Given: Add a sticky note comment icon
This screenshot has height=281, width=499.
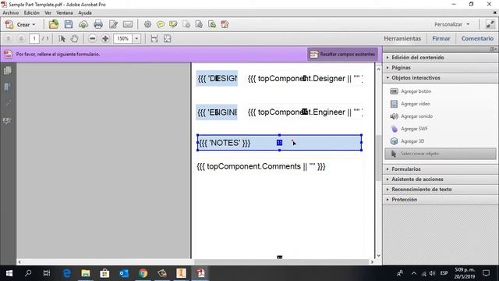Looking at the screenshot, I should tap(161, 24).
